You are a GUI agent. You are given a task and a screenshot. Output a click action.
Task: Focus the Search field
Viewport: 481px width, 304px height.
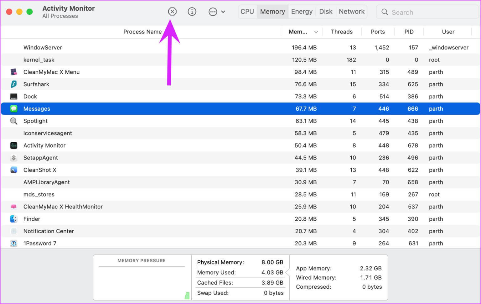pyautogui.click(x=427, y=12)
